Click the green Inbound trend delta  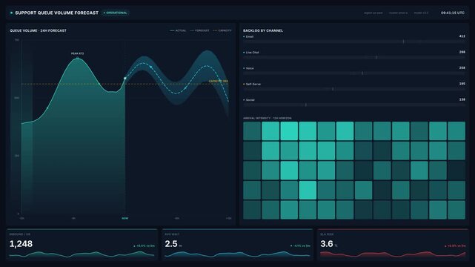click(x=145, y=245)
